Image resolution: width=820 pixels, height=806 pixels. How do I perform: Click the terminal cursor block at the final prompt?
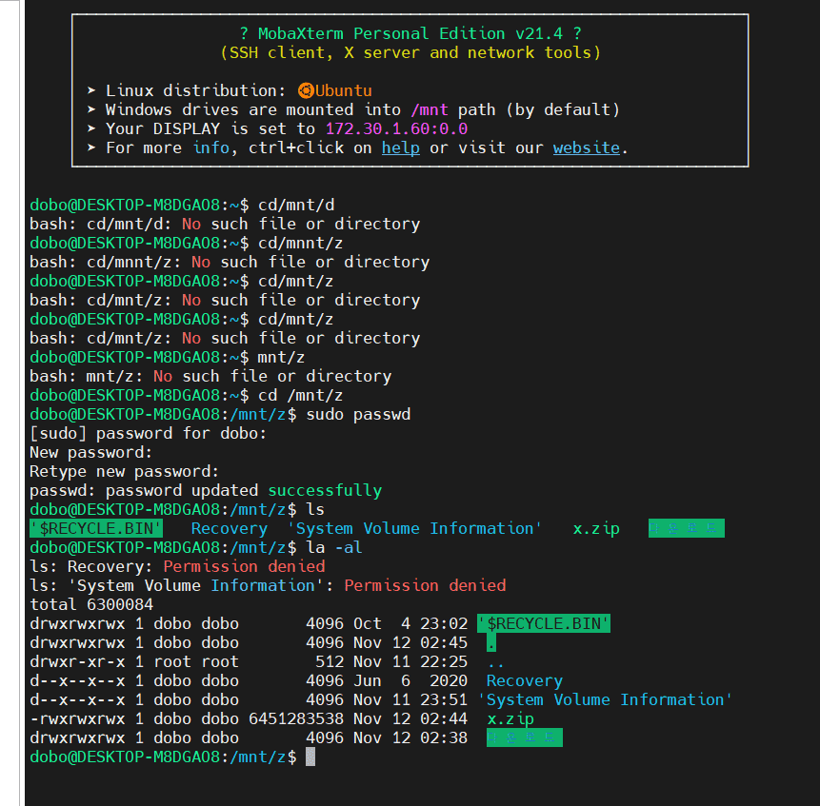pos(310,757)
